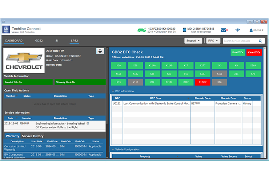Collapse the Vehicle Configuration section
Viewport: 269px width, 179px height.
113,149
